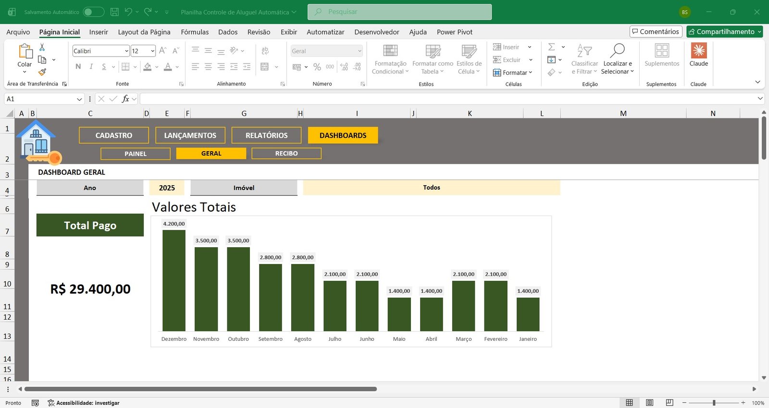Toggle Salvamento Automático switch
This screenshot has height=408, width=769.
[93, 12]
